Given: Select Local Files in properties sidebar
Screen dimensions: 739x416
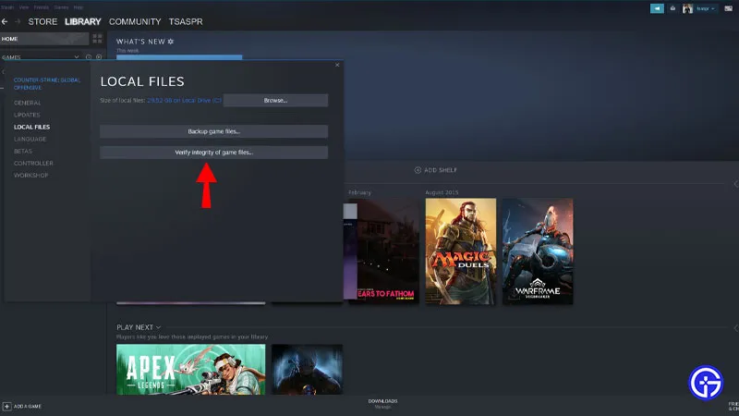Looking at the screenshot, I should point(31,127).
